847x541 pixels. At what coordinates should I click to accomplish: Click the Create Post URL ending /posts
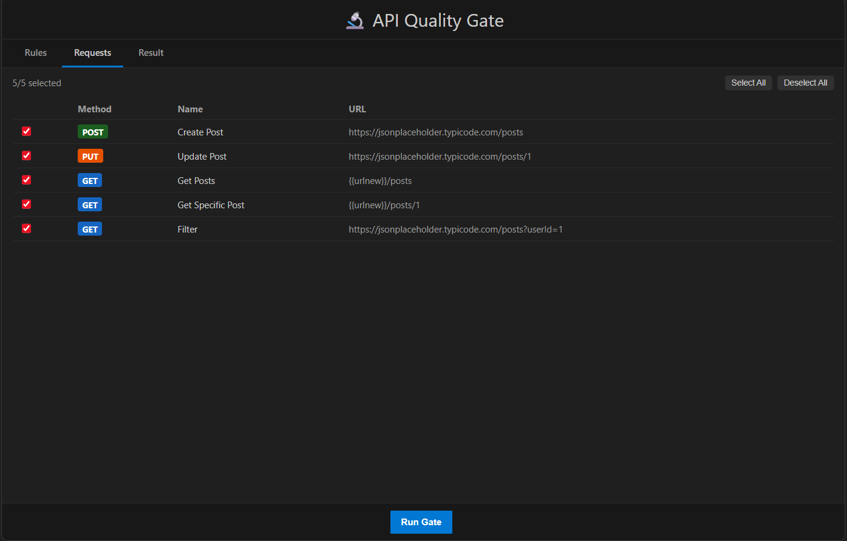pyautogui.click(x=436, y=132)
